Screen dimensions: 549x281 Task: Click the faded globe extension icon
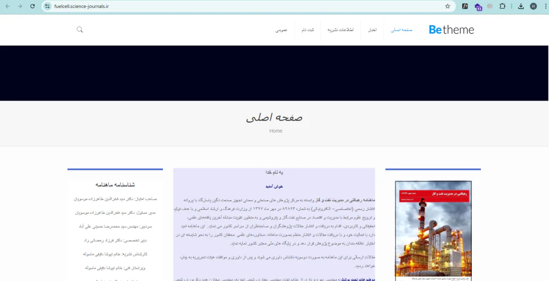click(x=489, y=6)
